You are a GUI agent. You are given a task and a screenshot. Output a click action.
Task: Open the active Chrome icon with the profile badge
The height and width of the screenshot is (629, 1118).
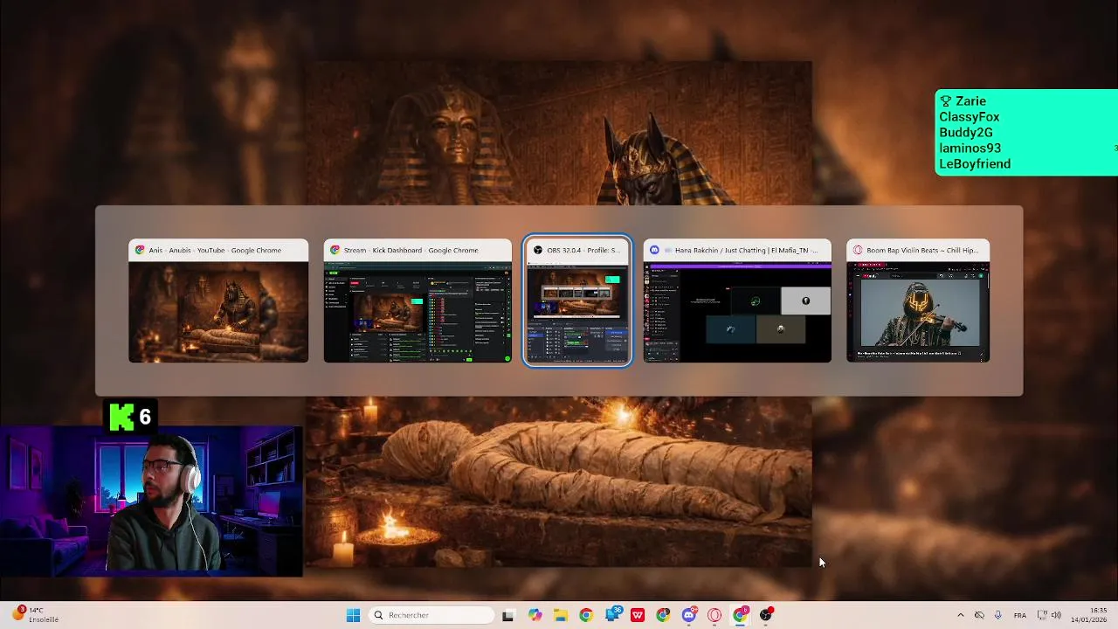pyautogui.click(x=741, y=615)
